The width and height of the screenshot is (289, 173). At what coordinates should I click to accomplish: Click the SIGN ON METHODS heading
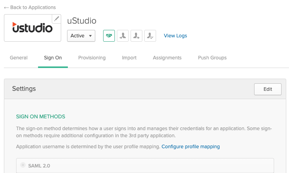coord(40,117)
